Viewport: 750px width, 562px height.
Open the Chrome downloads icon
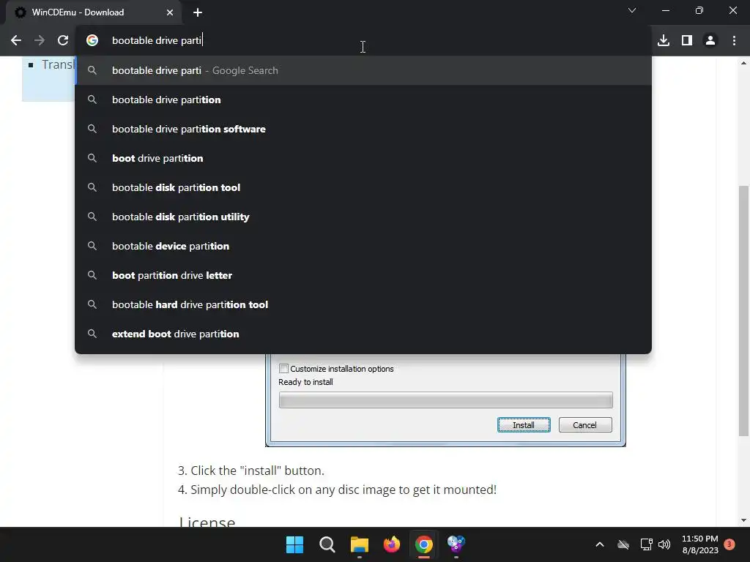pyautogui.click(x=664, y=41)
